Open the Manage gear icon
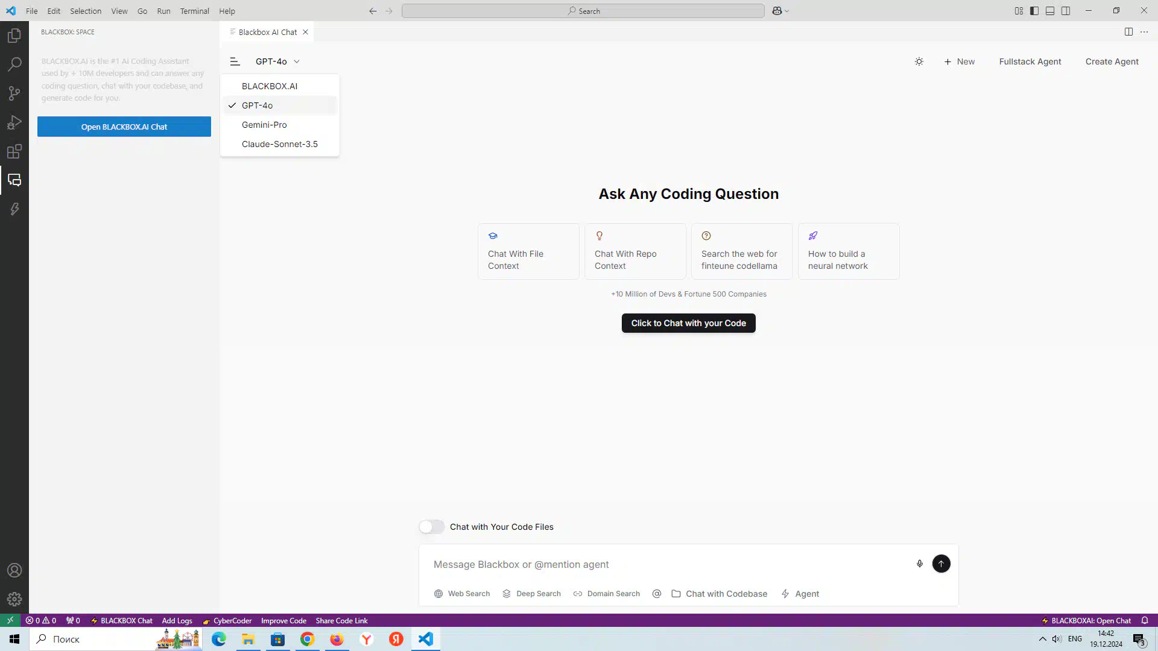The height and width of the screenshot is (651, 1158). pyautogui.click(x=14, y=599)
